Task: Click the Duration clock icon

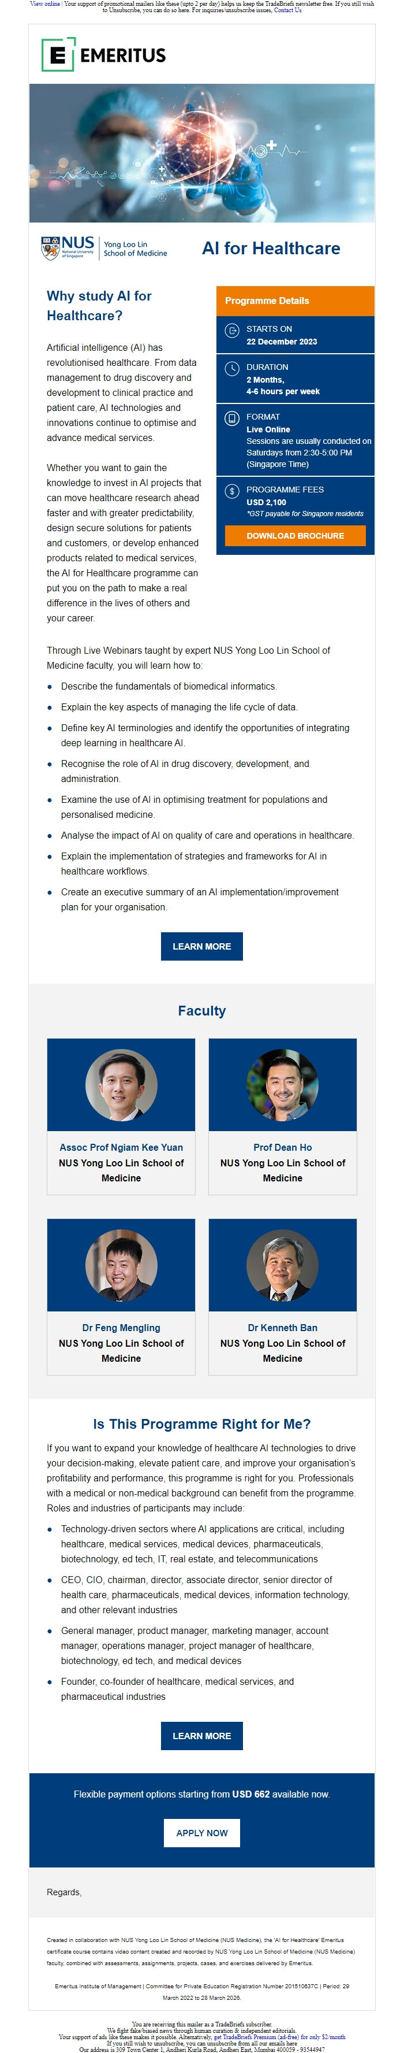Action: [231, 368]
